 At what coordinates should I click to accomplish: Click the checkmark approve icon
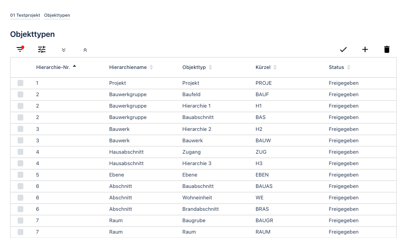344,49
